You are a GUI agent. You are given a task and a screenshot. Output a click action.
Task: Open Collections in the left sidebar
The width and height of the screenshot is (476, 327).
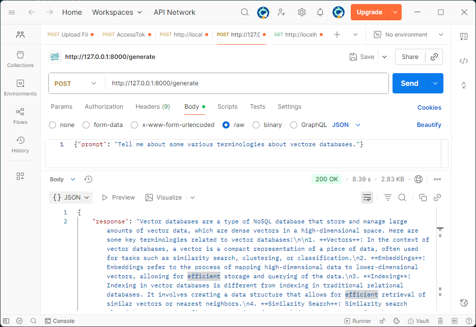[x=20, y=59]
